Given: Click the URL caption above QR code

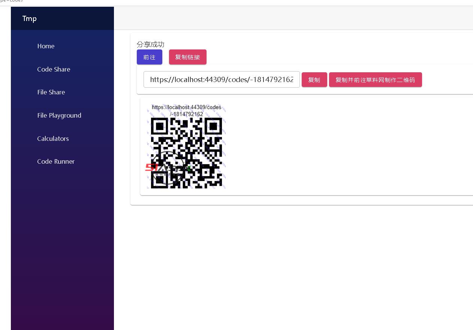Looking at the screenshot, I should pyautogui.click(x=186, y=110).
